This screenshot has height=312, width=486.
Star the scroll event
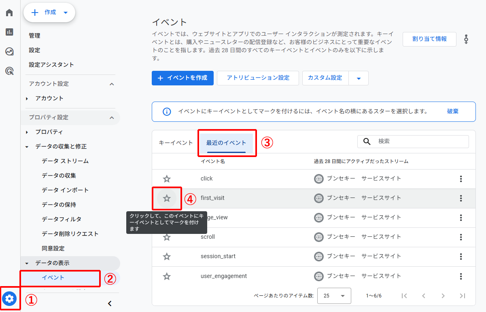167,237
